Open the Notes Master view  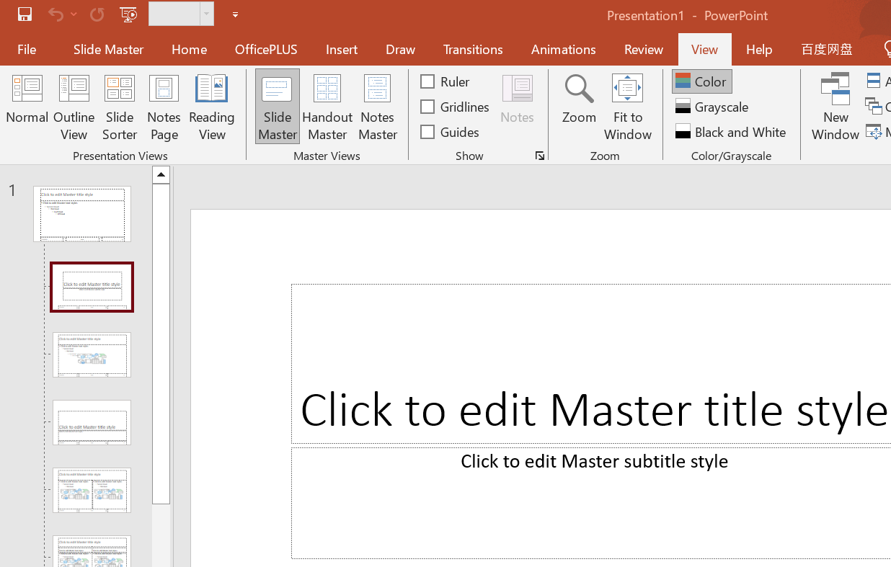click(377, 107)
